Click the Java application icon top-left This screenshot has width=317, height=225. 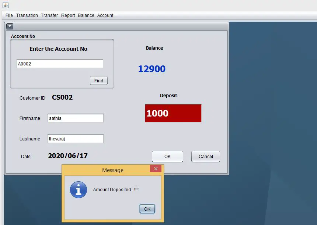5,5
